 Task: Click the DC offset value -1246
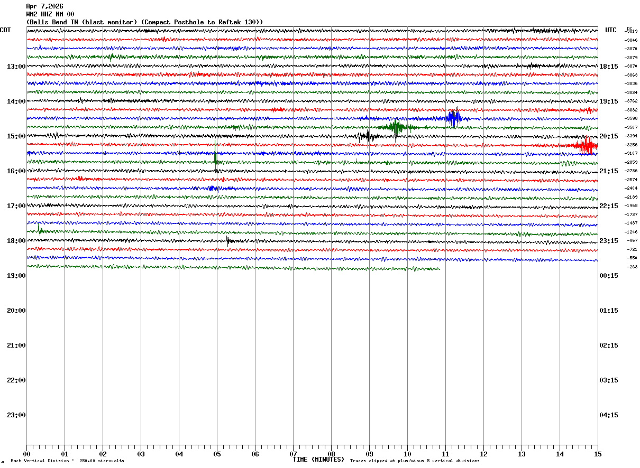coord(632,232)
